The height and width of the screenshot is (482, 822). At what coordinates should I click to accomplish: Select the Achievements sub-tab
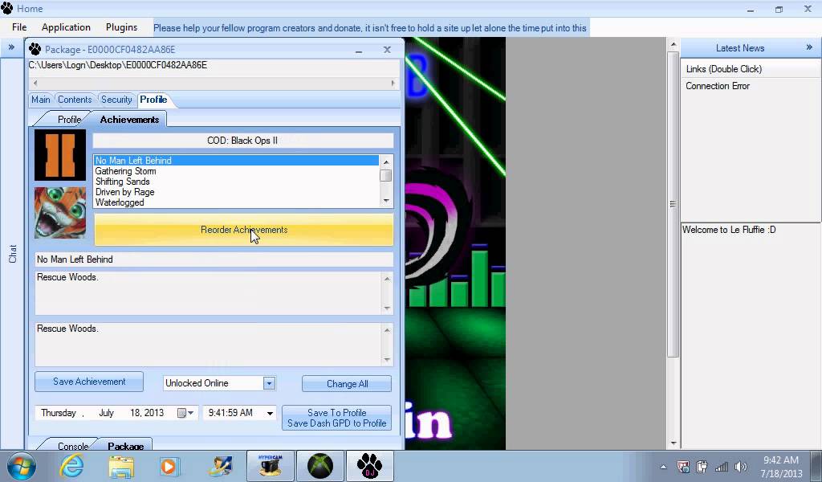(x=129, y=120)
